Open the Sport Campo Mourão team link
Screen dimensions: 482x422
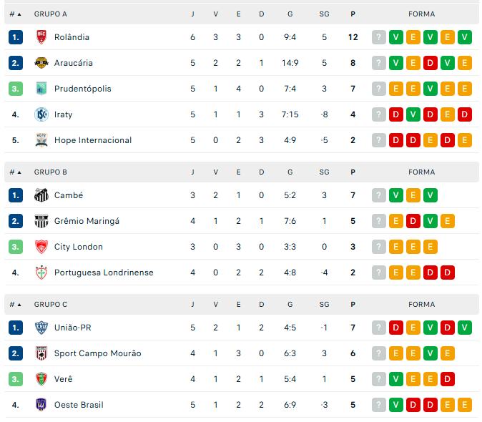tap(98, 353)
